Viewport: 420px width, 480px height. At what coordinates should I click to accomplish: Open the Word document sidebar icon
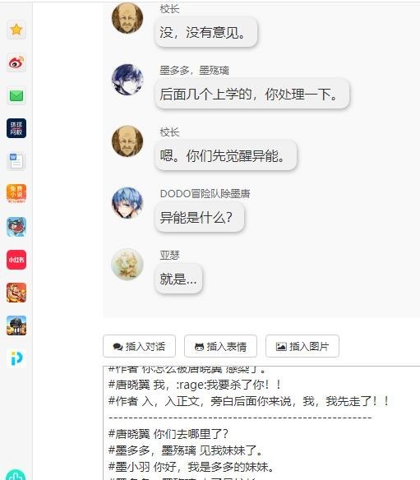[x=16, y=161]
